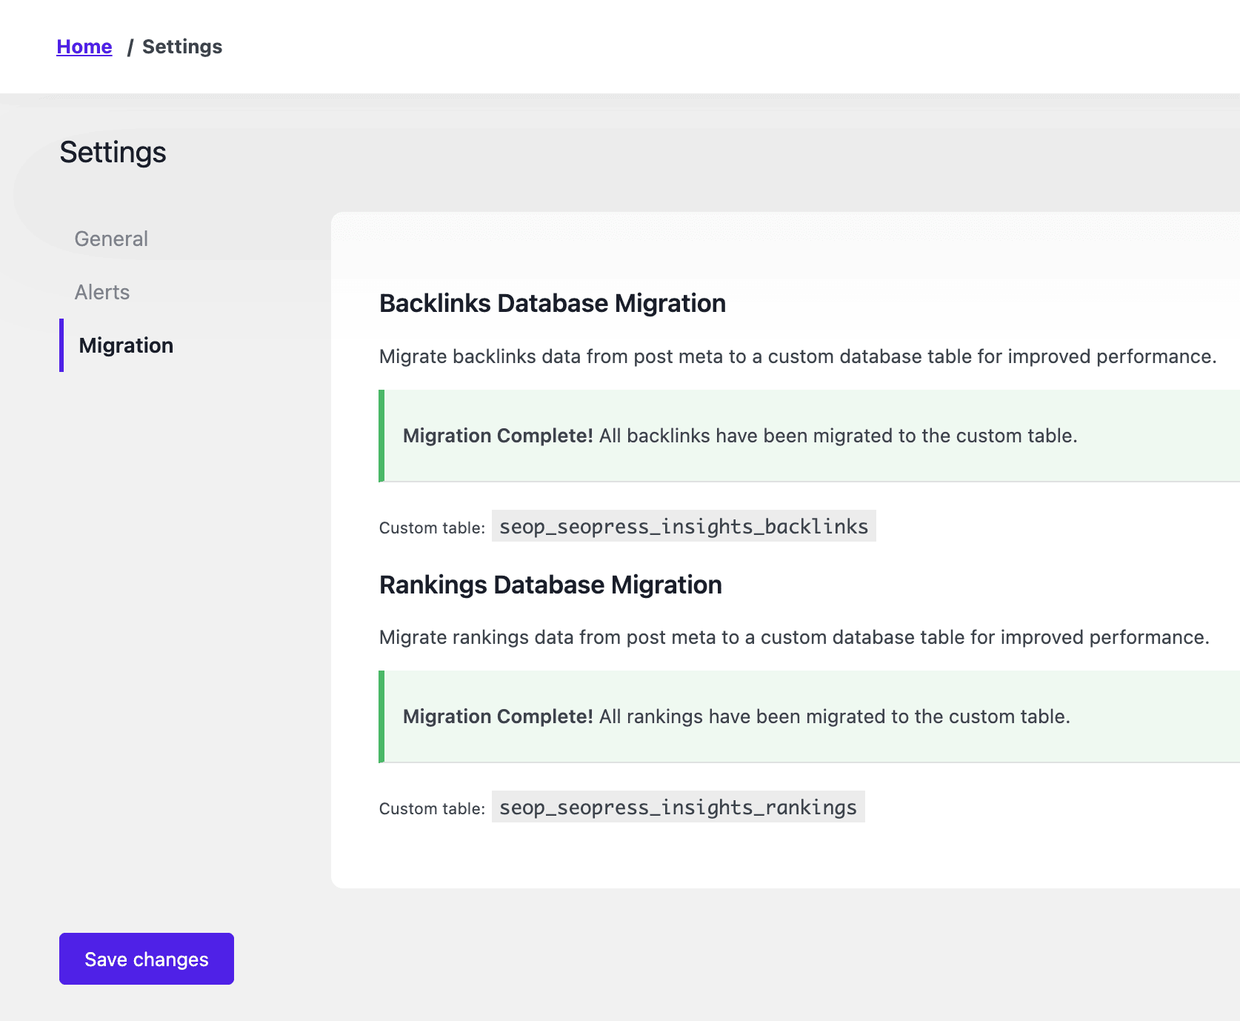
Task: Click the Settings page heading
Action: pos(113,153)
